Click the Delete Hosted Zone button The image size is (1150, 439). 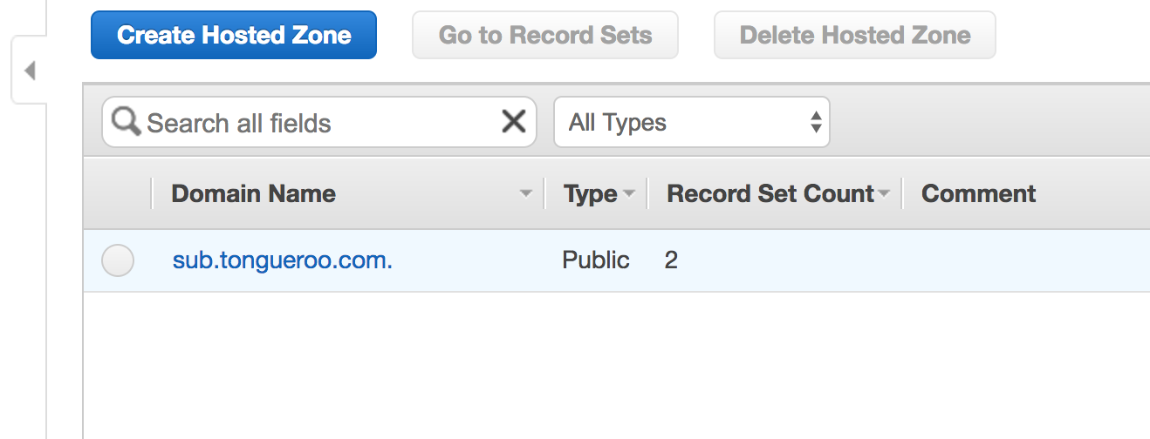click(x=855, y=35)
